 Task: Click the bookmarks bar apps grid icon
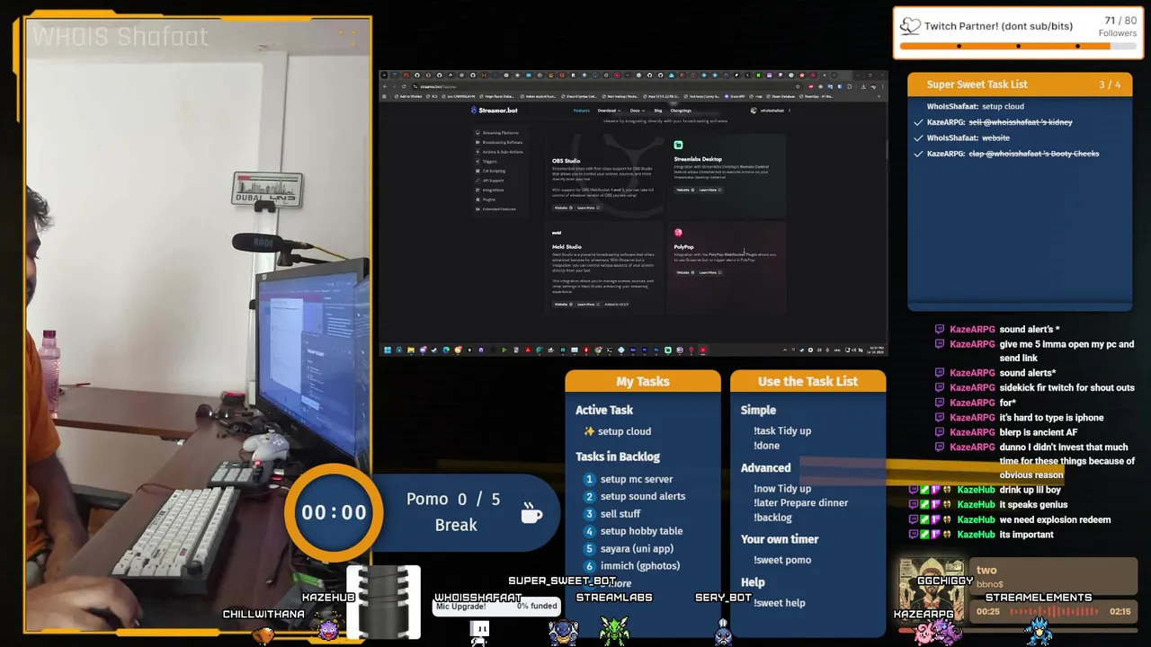[384, 96]
